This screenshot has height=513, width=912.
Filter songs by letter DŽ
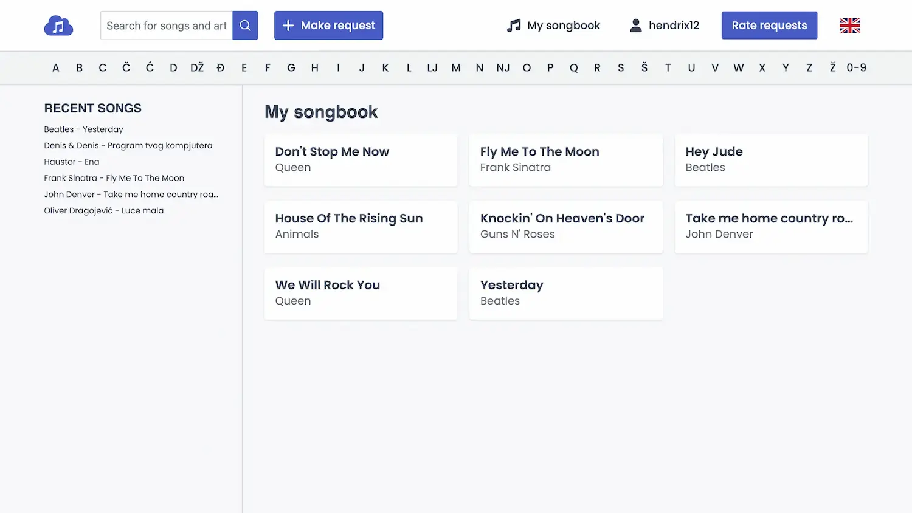click(197, 68)
